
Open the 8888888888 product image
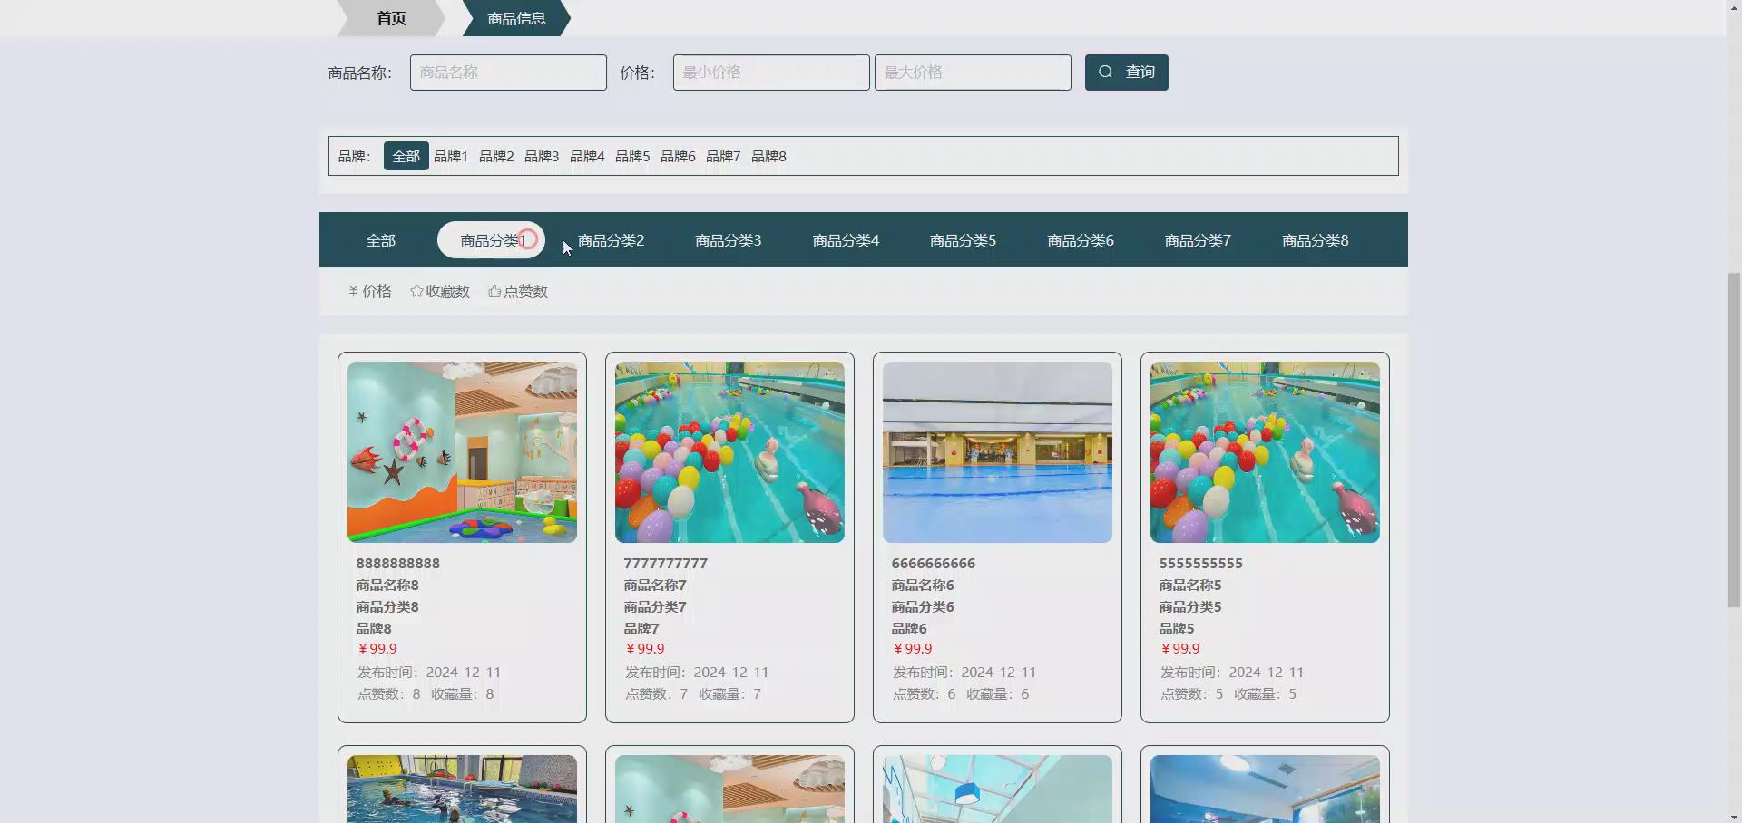[462, 452]
